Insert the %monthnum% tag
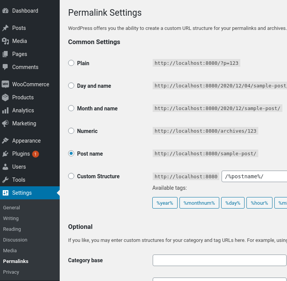Image resolution: width=287 pixels, height=281 pixels. tap(199, 203)
